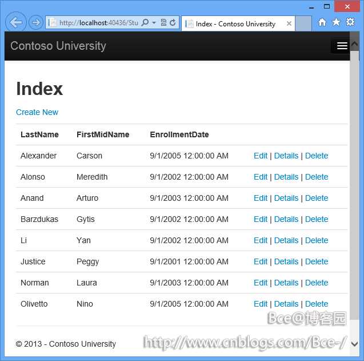Edit the Li Yan record
Image resolution: width=364 pixels, height=361 pixels.
[x=261, y=240]
